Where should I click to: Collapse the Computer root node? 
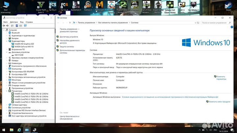point(4,30)
